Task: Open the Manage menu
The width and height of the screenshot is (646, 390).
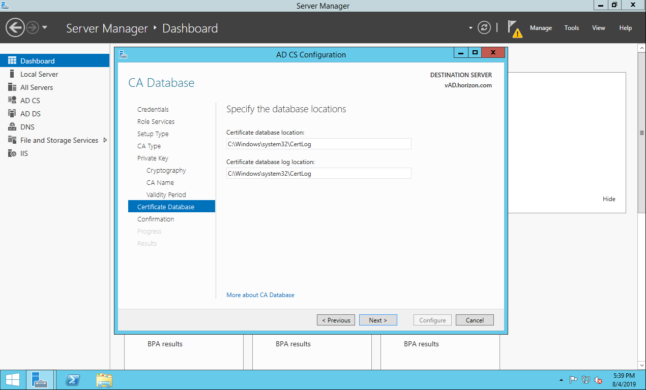Action: (541, 28)
